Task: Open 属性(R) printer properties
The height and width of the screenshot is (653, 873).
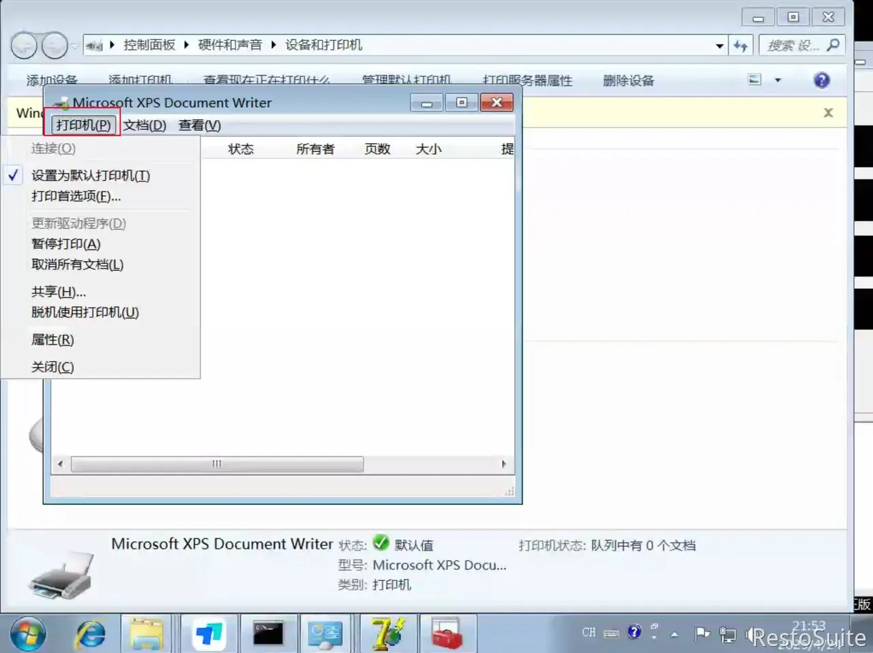Action: (x=53, y=339)
